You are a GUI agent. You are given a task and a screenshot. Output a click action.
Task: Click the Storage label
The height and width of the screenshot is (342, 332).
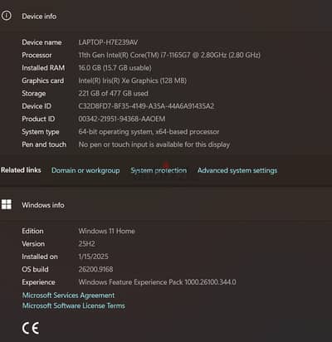tap(34, 94)
